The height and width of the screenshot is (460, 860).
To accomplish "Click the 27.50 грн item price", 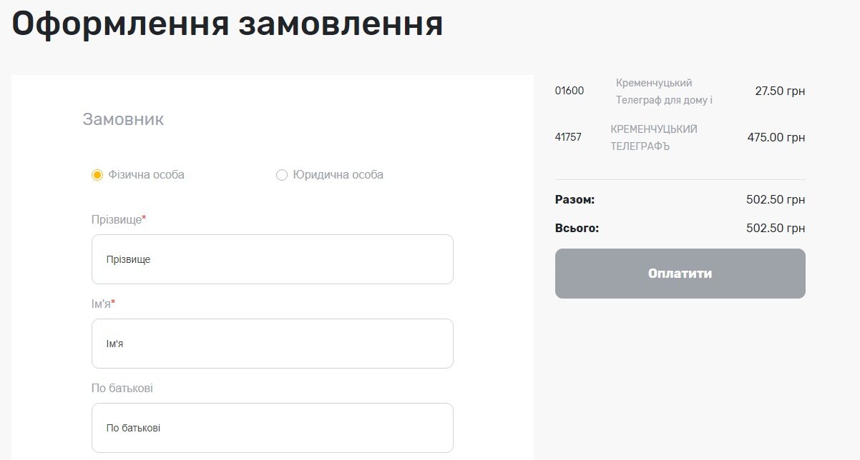I will [x=779, y=91].
